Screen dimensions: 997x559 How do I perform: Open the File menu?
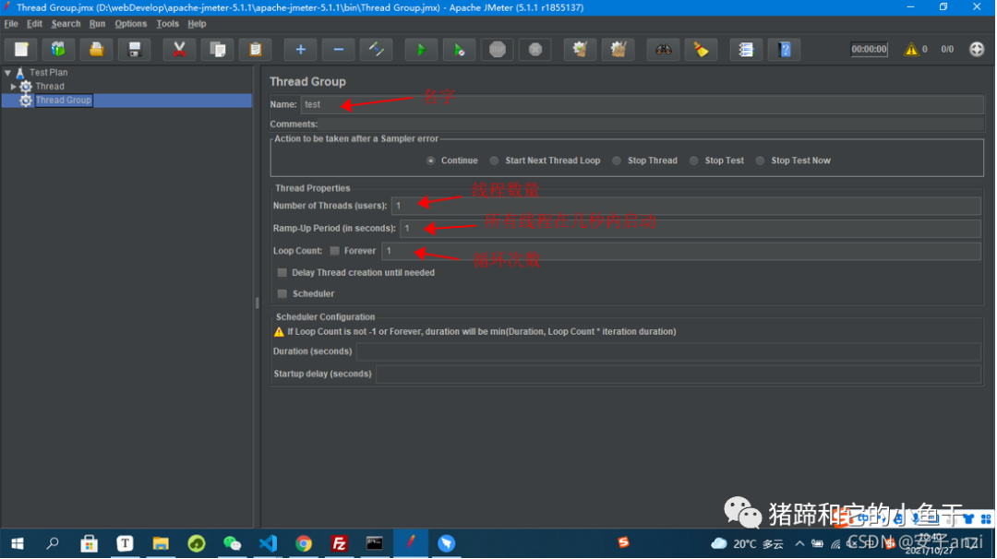(x=11, y=23)
